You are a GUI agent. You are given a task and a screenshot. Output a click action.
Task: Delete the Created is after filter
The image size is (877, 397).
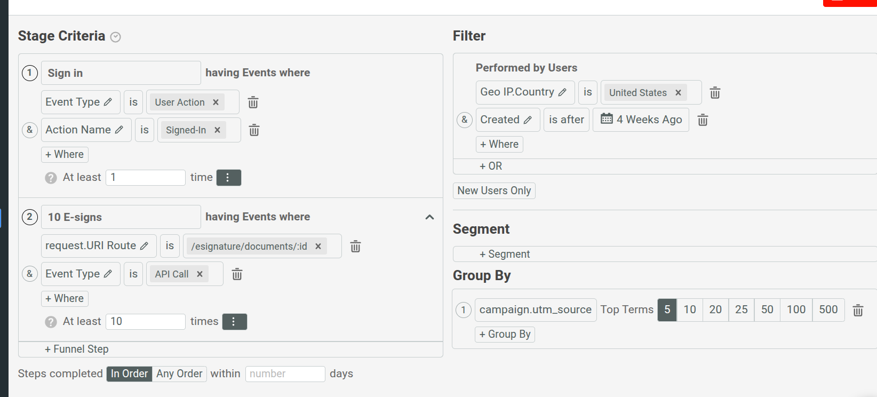click(703, 120)
